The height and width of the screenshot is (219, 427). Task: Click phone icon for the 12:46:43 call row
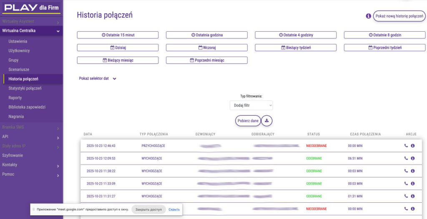pos(406,146)
